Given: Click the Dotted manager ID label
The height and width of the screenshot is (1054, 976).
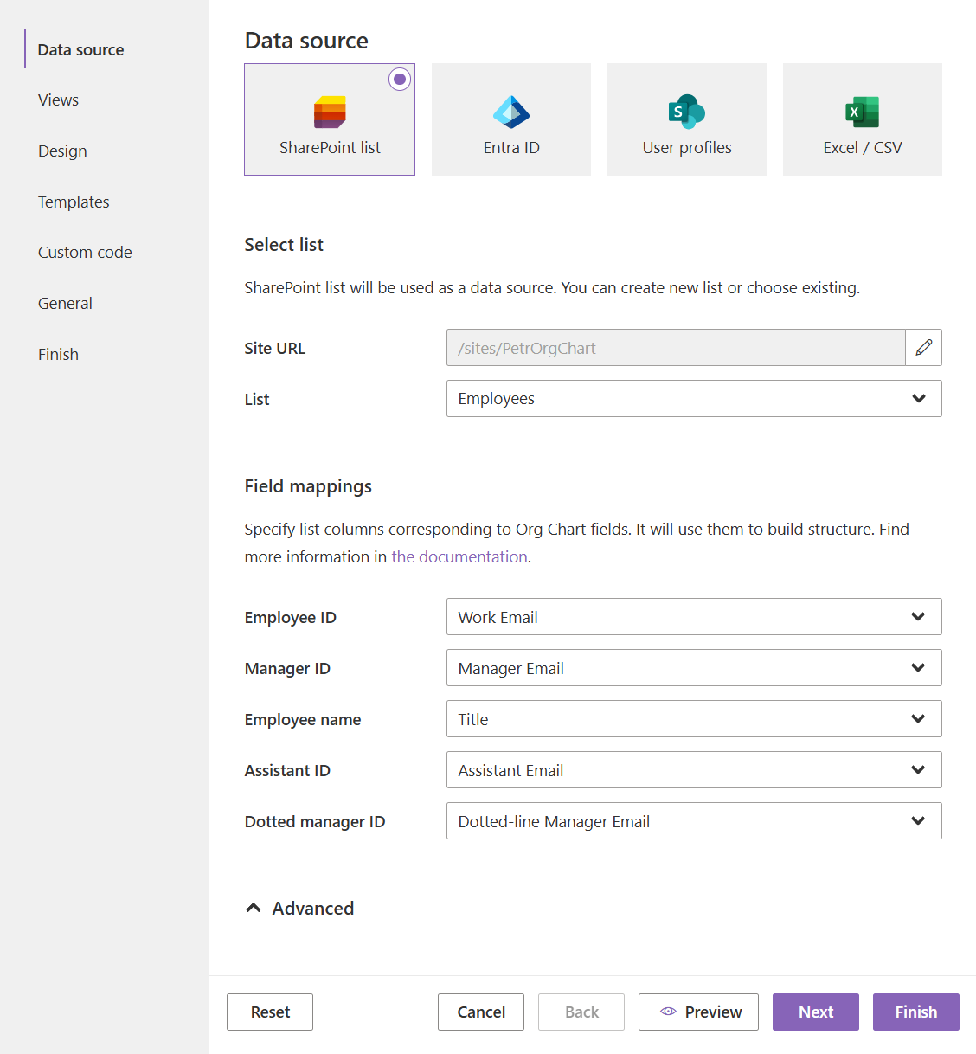Looking at the screenshot, I should (315, 821).
